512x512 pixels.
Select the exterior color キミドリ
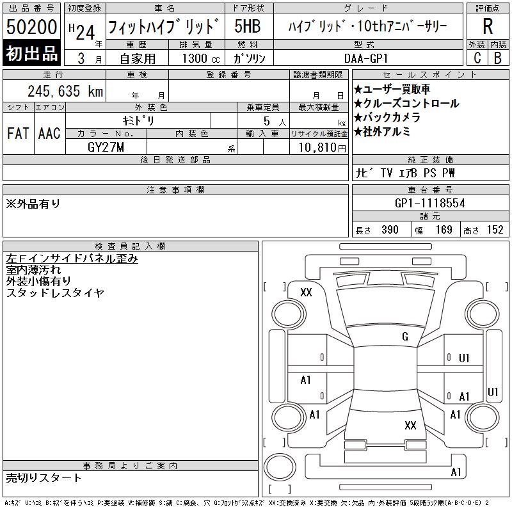point(138,121)
